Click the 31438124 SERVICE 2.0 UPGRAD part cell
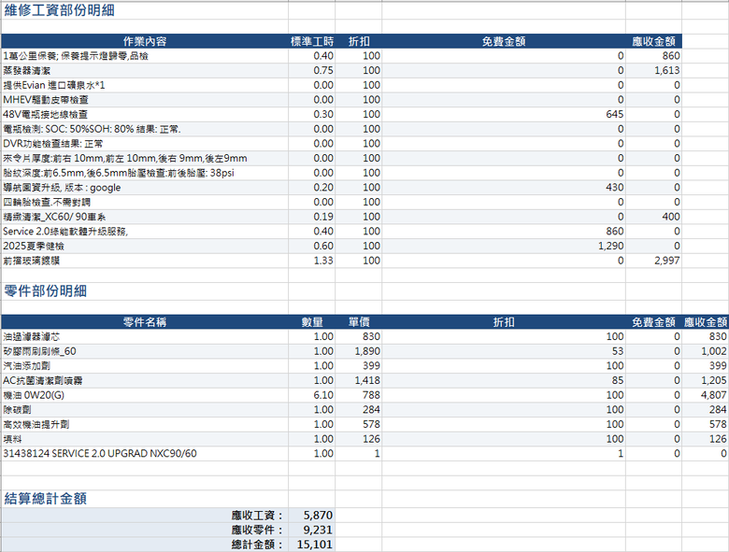Screen dimensions: 729x552 pos(145,454)
